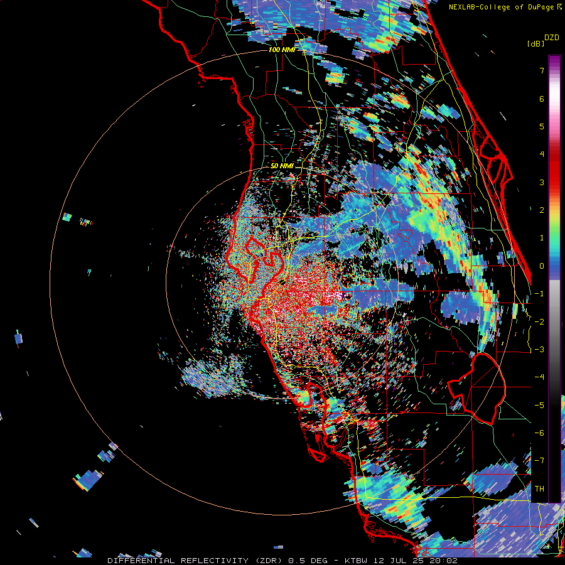This screenshot has height=565, width=565.
Task: Click the '[dB]' units label
Action: (536, 43)
